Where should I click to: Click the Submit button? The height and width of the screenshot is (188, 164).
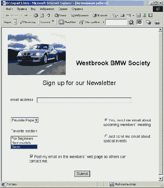tap(82, 174)
